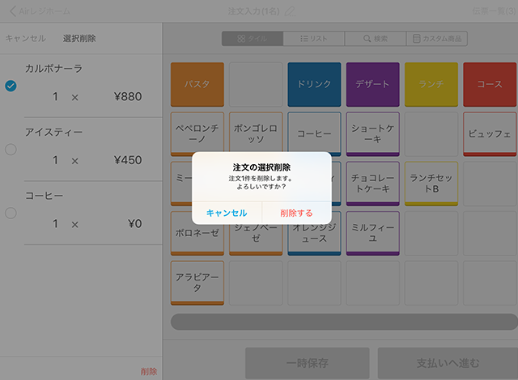Viewport: 518px width, 380px height.
Task: Add ジェノベーゼ to order
Action: [x=256, y=239]
